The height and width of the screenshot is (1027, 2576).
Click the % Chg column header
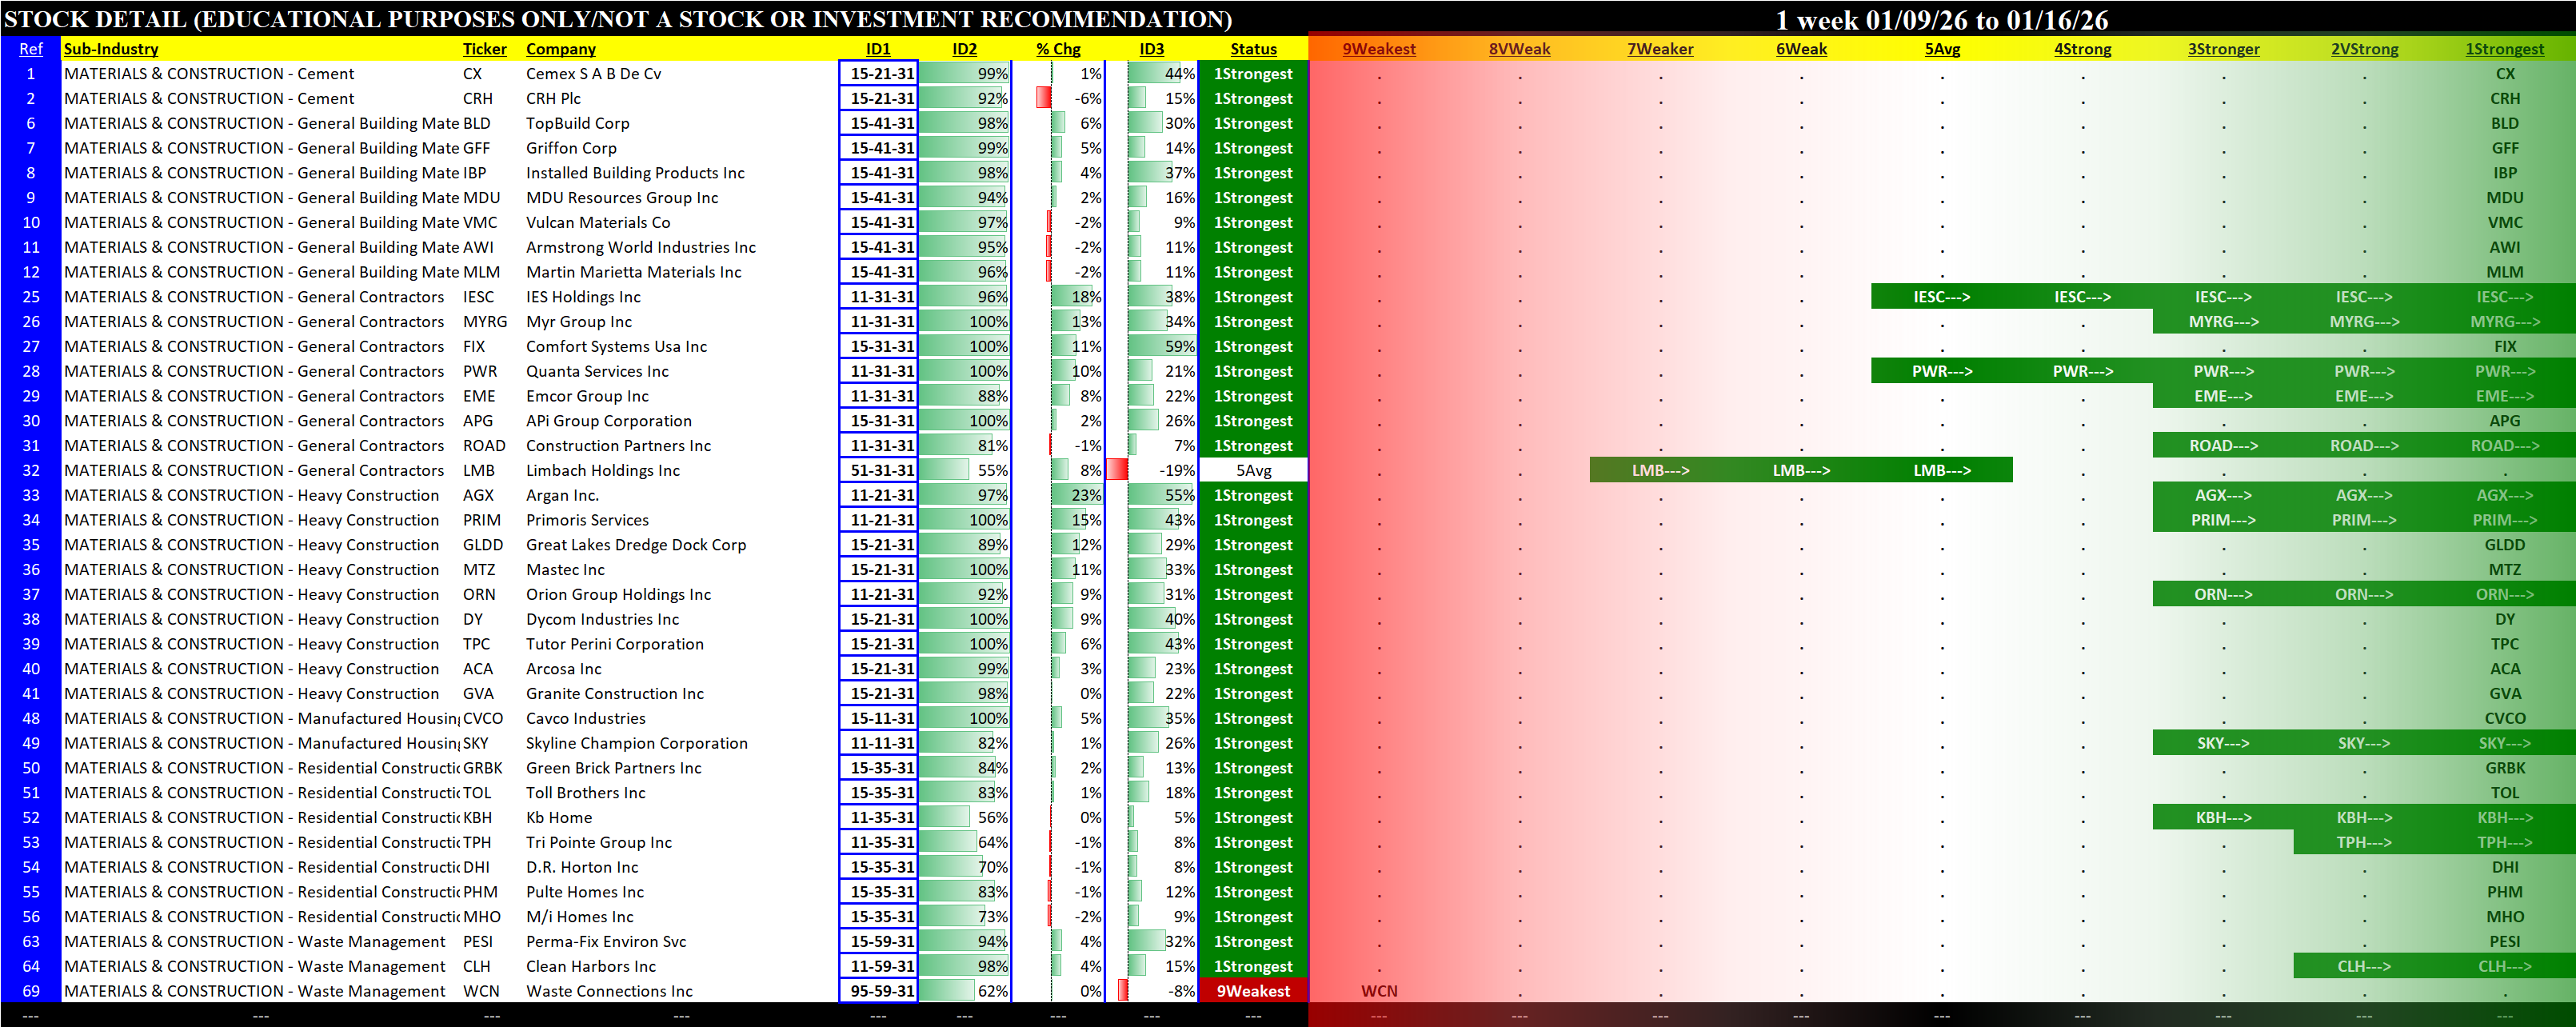[x=1057, y=49]
